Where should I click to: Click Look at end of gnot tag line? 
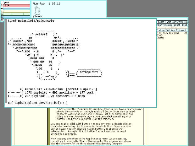pos(184,25)
